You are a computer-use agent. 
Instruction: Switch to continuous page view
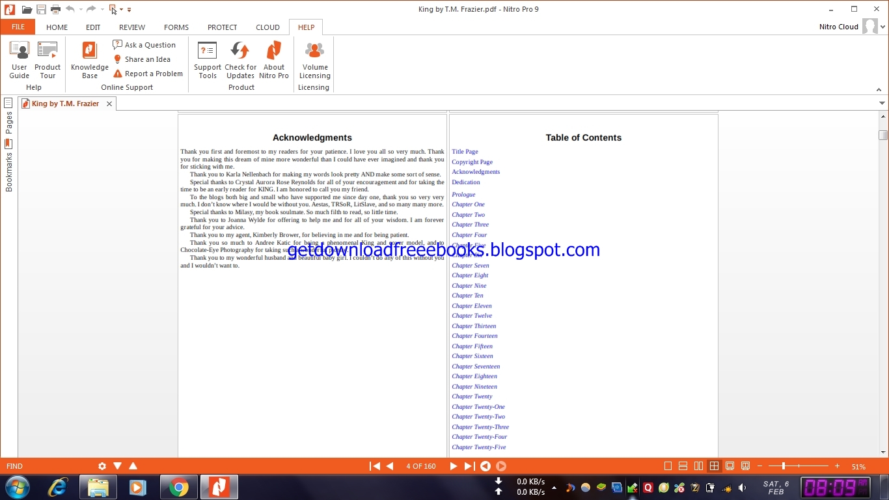click(x=683, y=466)
